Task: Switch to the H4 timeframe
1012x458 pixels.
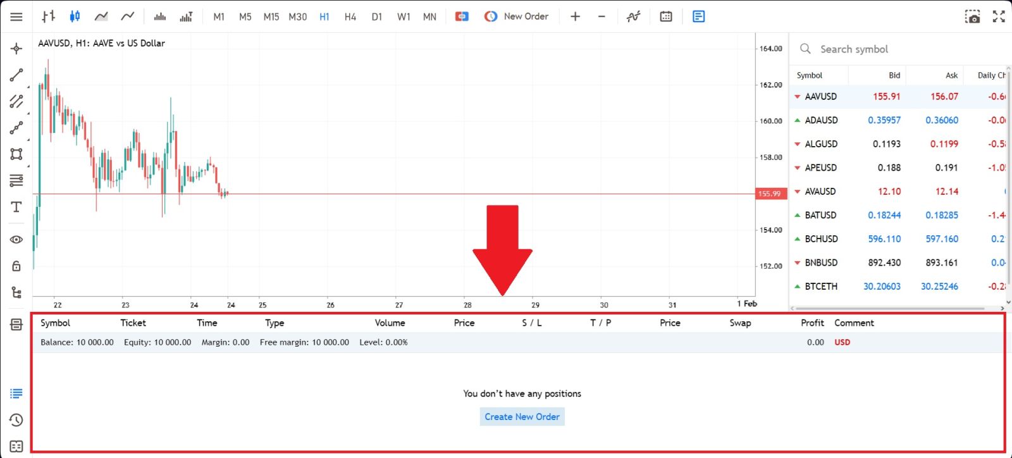Action: 350,17
